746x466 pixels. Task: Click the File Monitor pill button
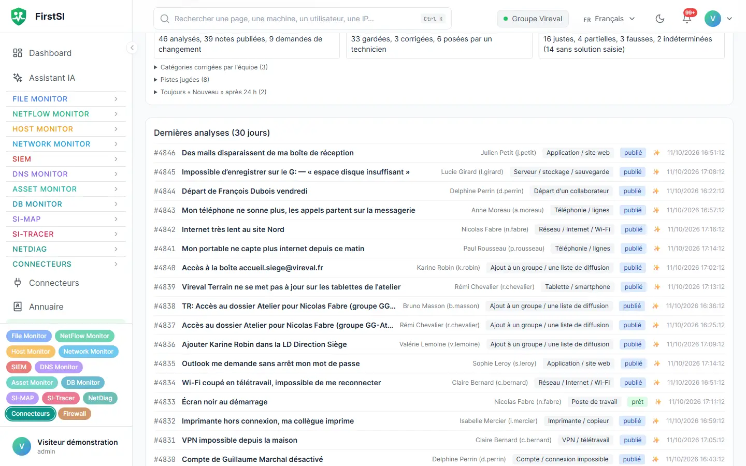click(29, 336)
